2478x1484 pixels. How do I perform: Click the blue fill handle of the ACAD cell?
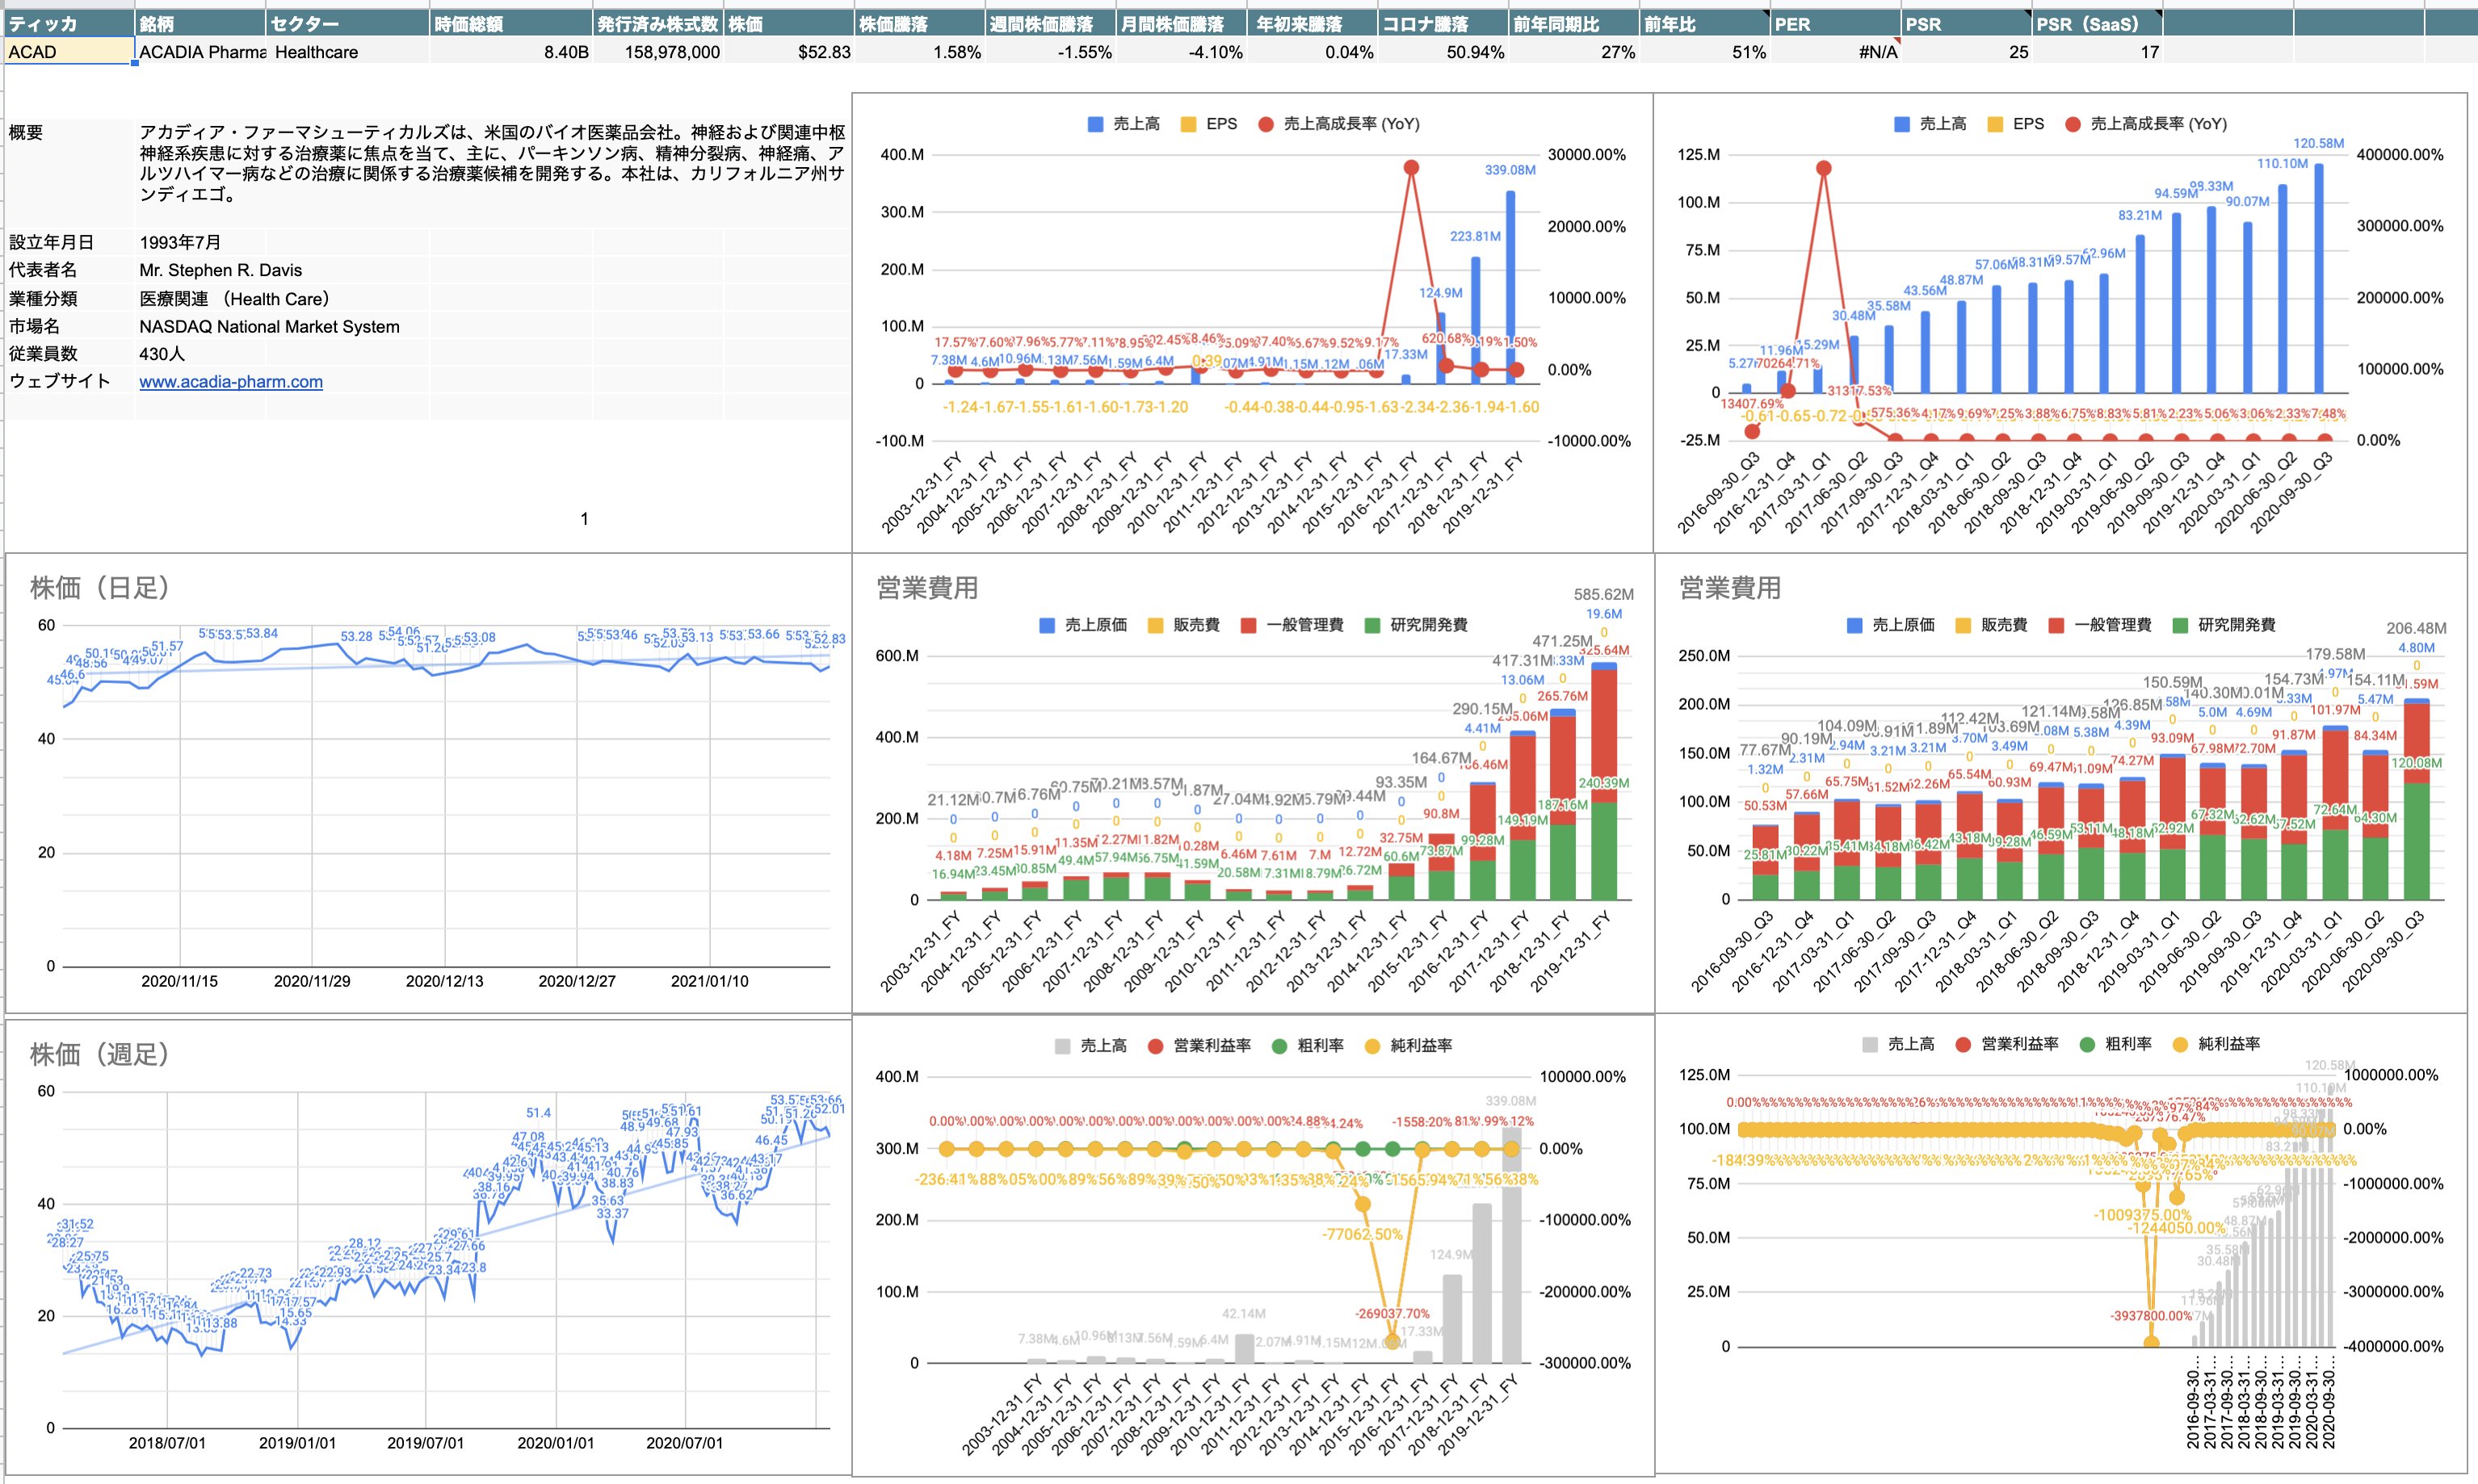(134, 64)
